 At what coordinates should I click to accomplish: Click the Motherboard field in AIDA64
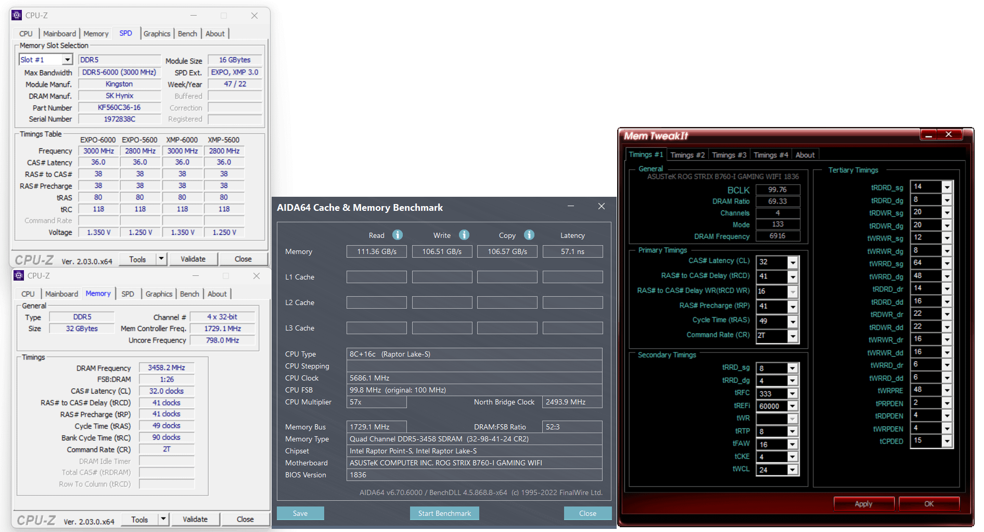pos(475,463)
